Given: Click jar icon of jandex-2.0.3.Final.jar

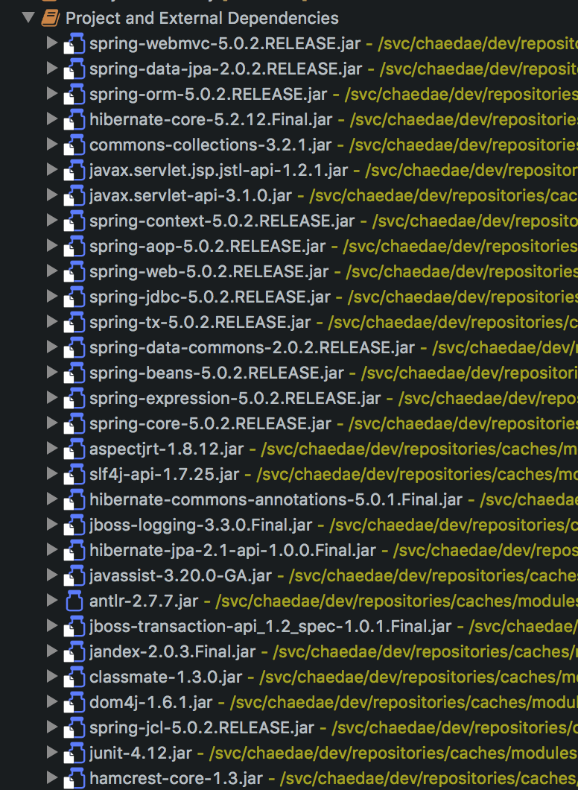Looking at the screenshot, I should click(x=74, y=651).
